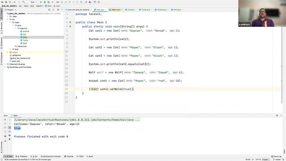Screen dimensions: 286x161
Task: Click the UTF-8 encoding status widget
Action: (x=258, y=160)
